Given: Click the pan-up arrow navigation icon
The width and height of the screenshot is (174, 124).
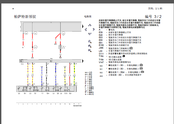Looking at the screenshot, I should 90,25.
